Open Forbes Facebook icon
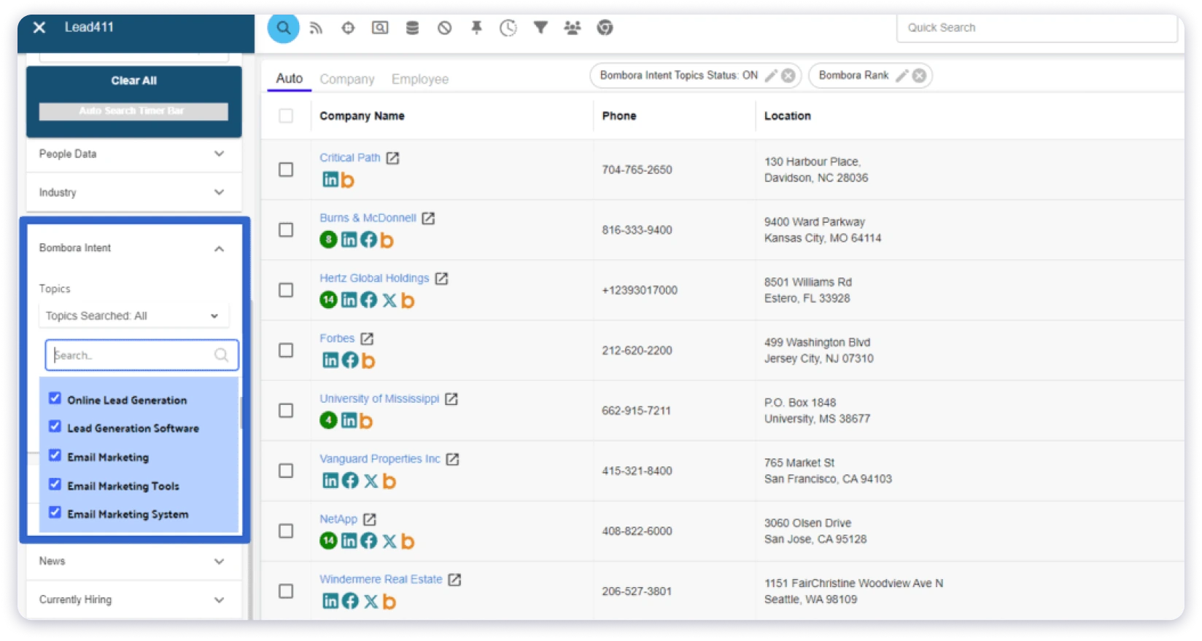 point(350,360)
